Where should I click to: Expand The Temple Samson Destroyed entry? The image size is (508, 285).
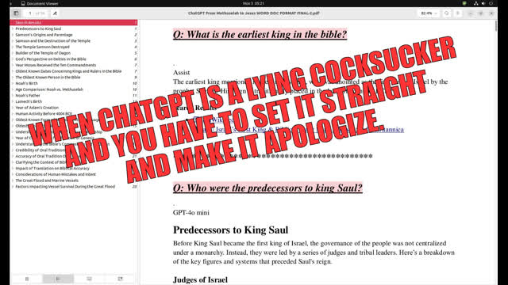click(13, 47)
